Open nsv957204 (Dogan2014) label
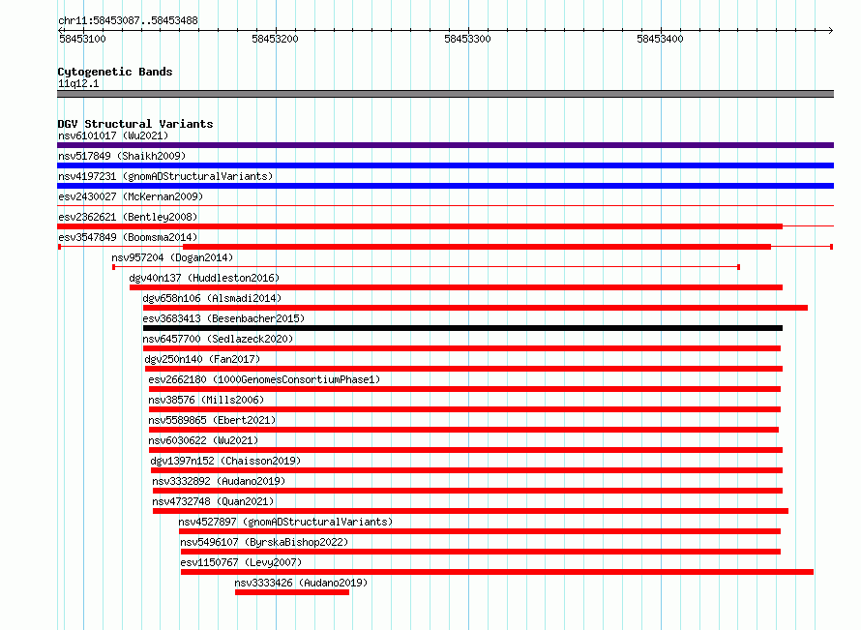Screen dimensions: 861x630 point(172,257)
